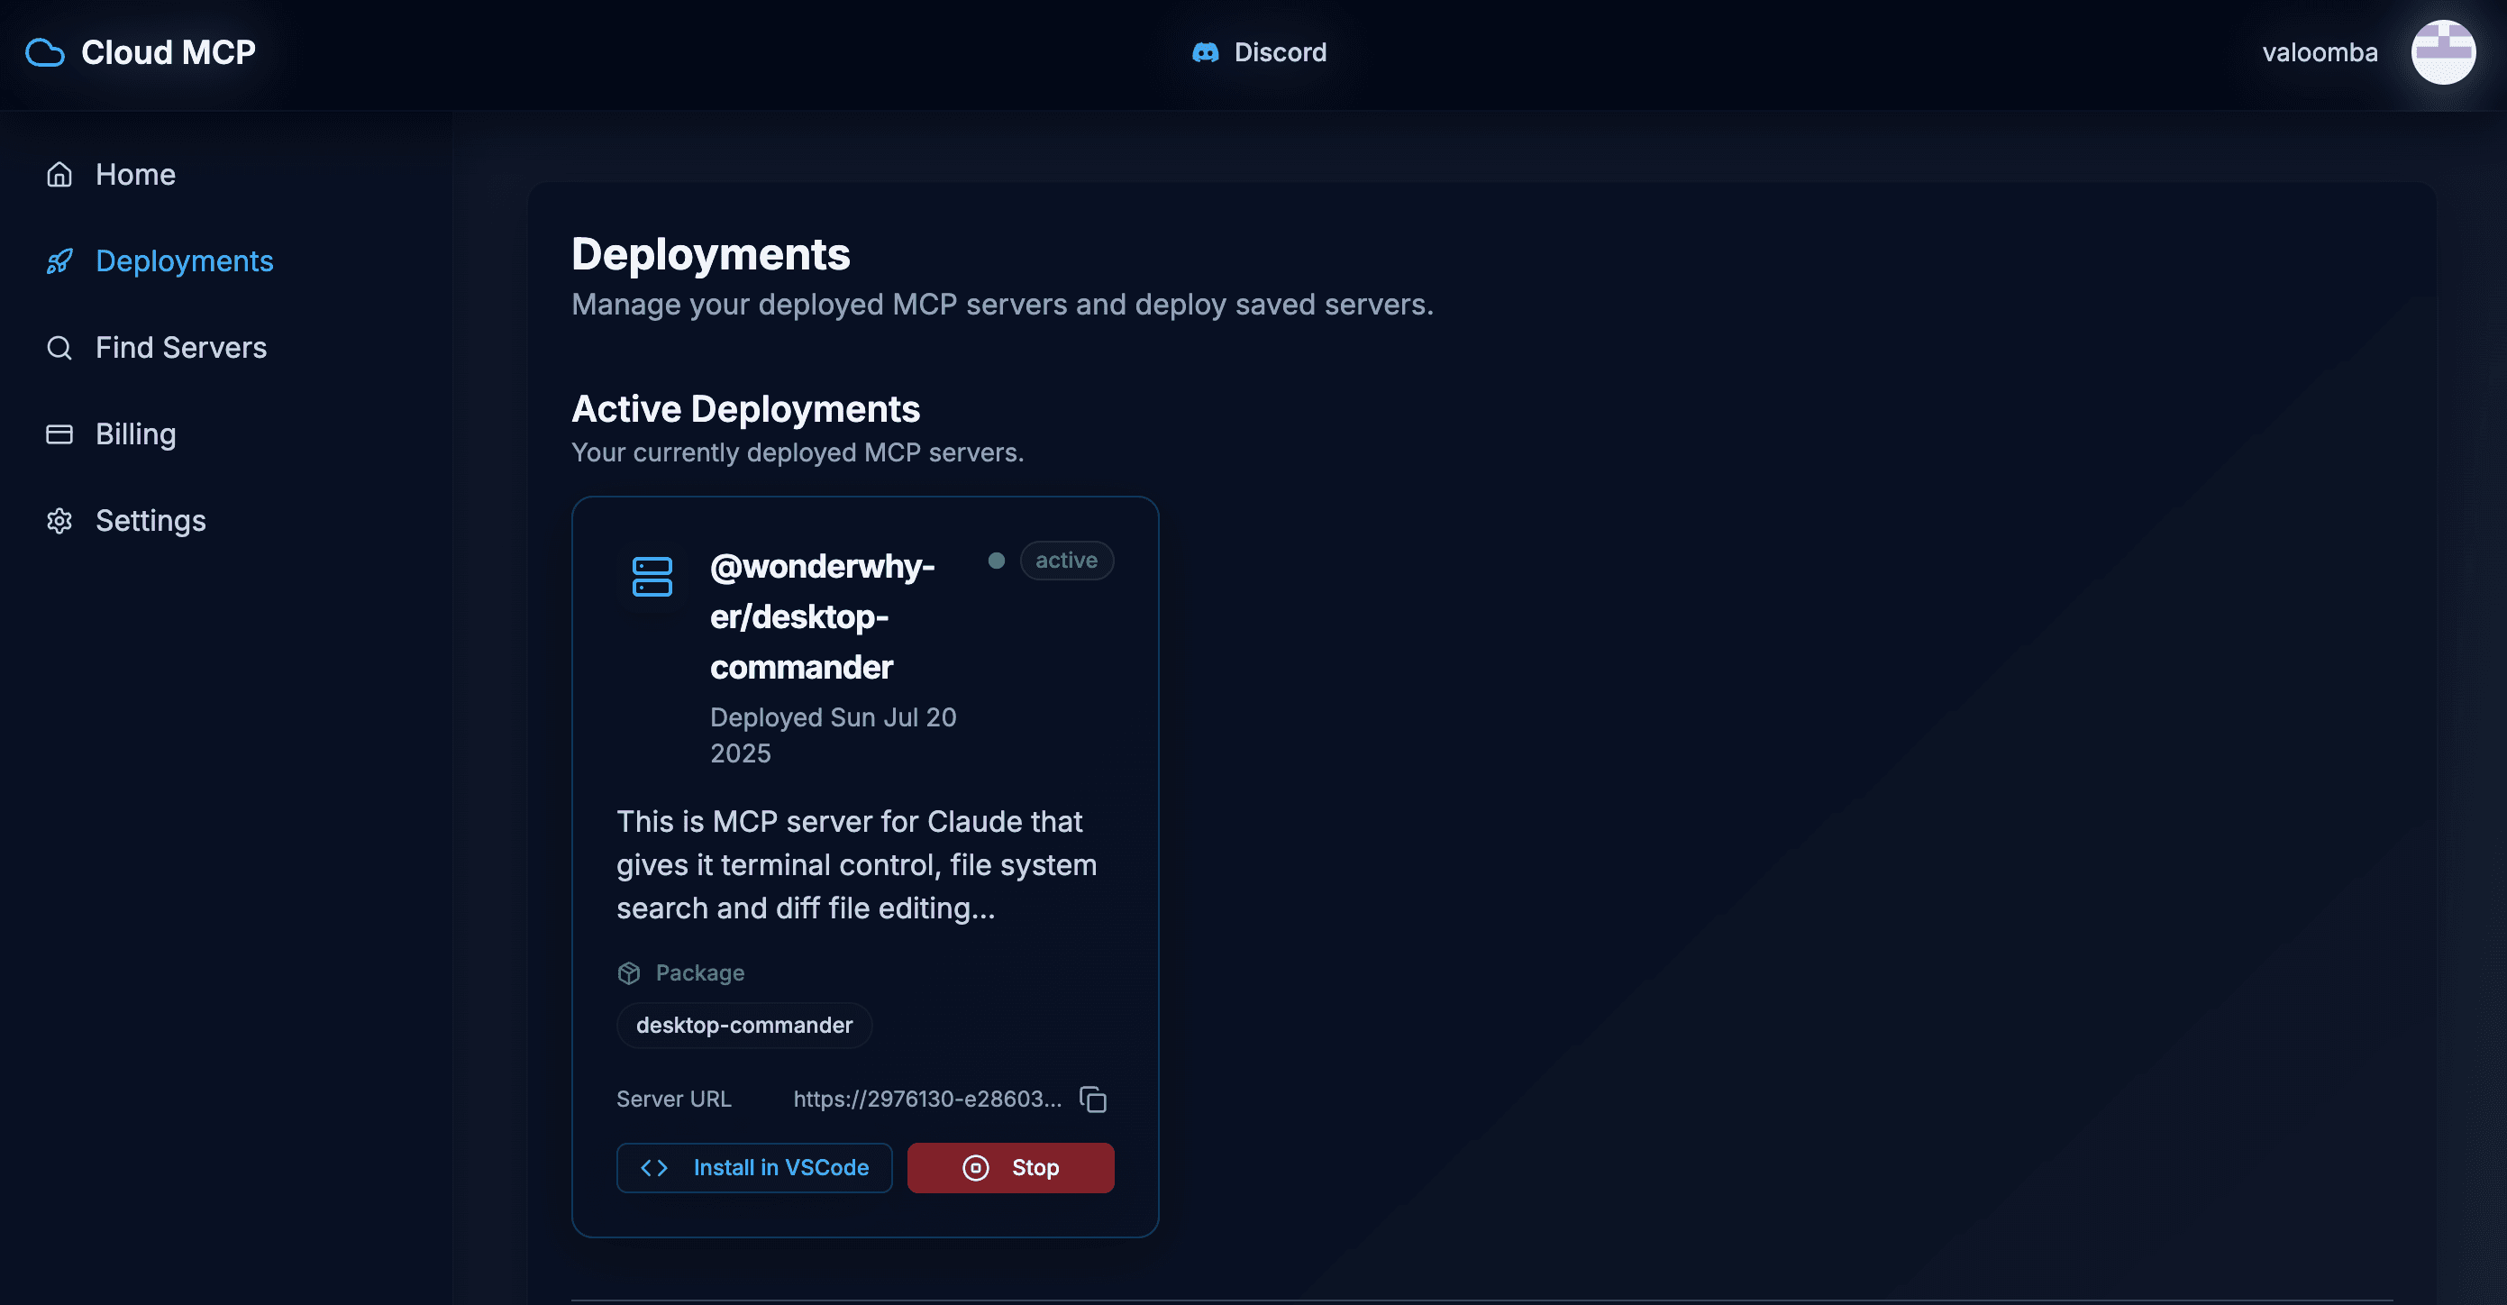
Task: Click the Active Deployments heading
Action: [x=745, y=409]
